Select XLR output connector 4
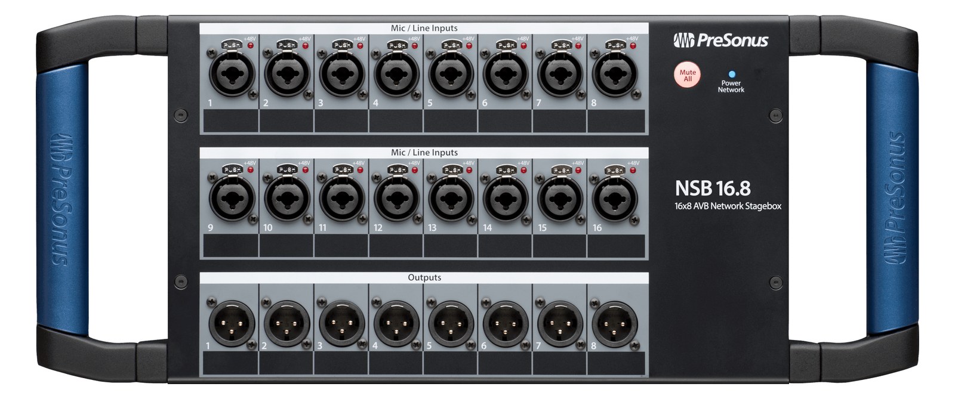Screen dimensions: 955x399 click(x=396, y=323)
